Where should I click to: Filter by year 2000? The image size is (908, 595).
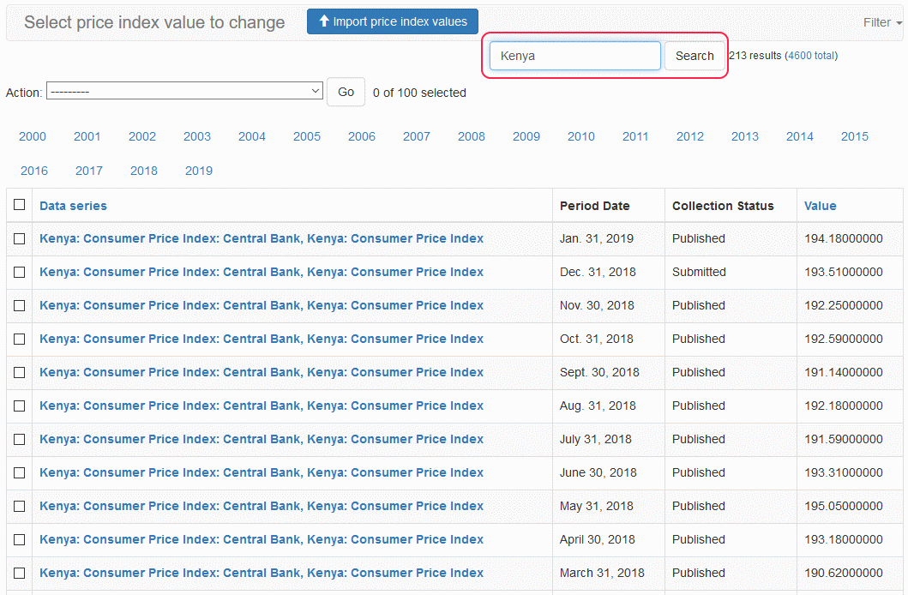tap(33, 136)
